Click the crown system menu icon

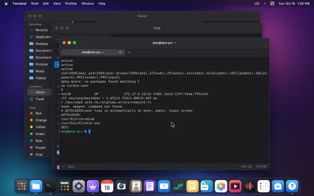[x=6, y=3]
